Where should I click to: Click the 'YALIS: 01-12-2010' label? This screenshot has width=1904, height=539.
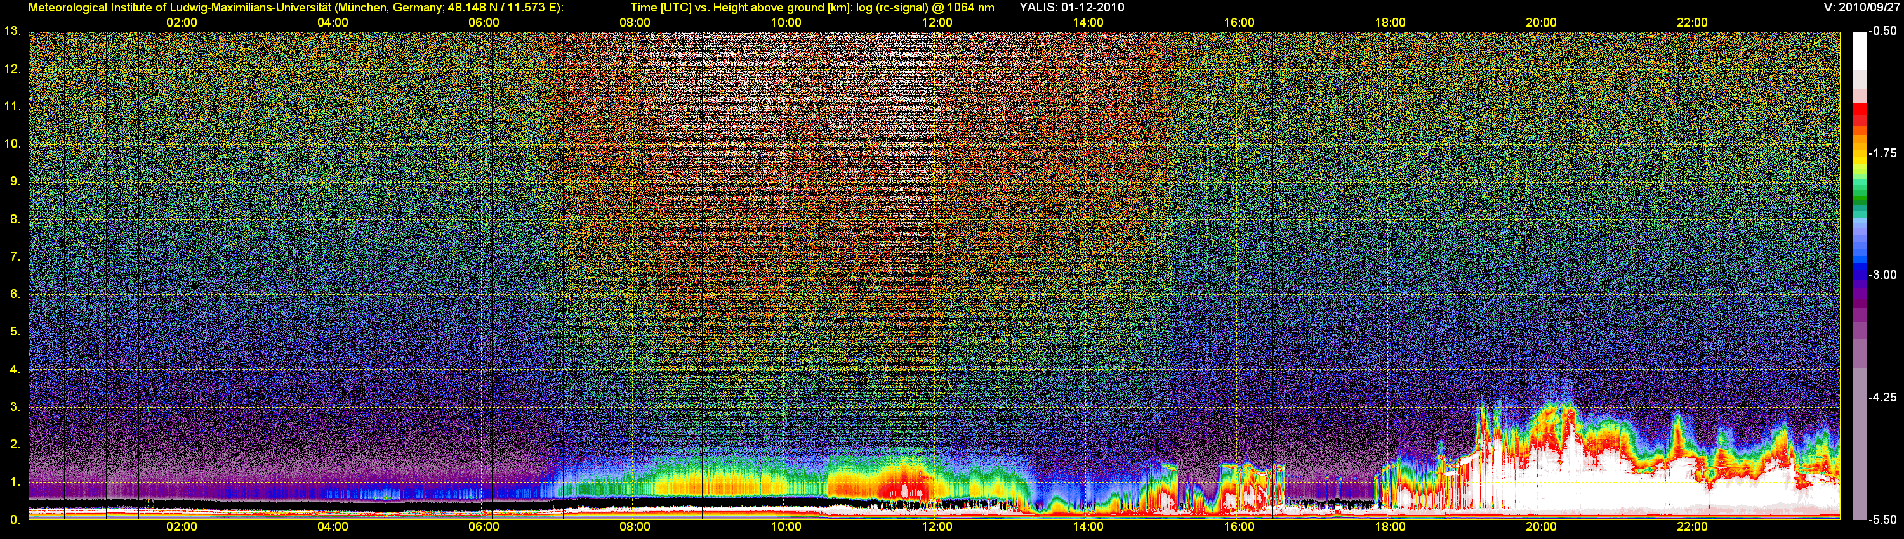click(x=1072, y=8)
